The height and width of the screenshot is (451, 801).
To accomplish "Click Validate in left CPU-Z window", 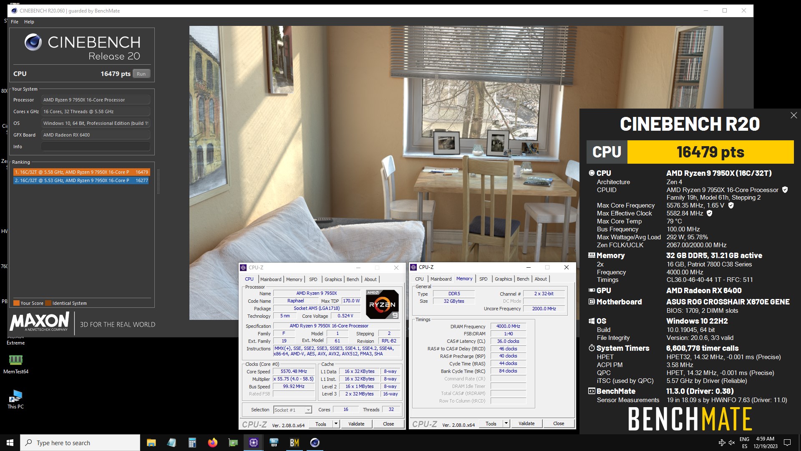I will tap(356, 424).
